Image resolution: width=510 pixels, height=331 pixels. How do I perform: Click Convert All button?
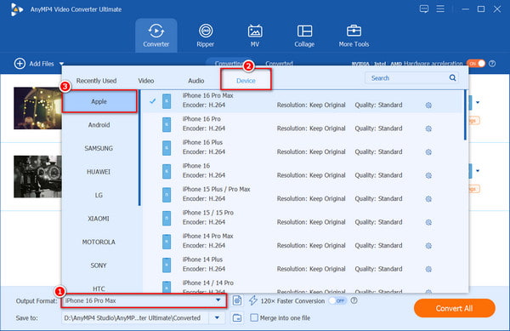[x=455, y=308]
